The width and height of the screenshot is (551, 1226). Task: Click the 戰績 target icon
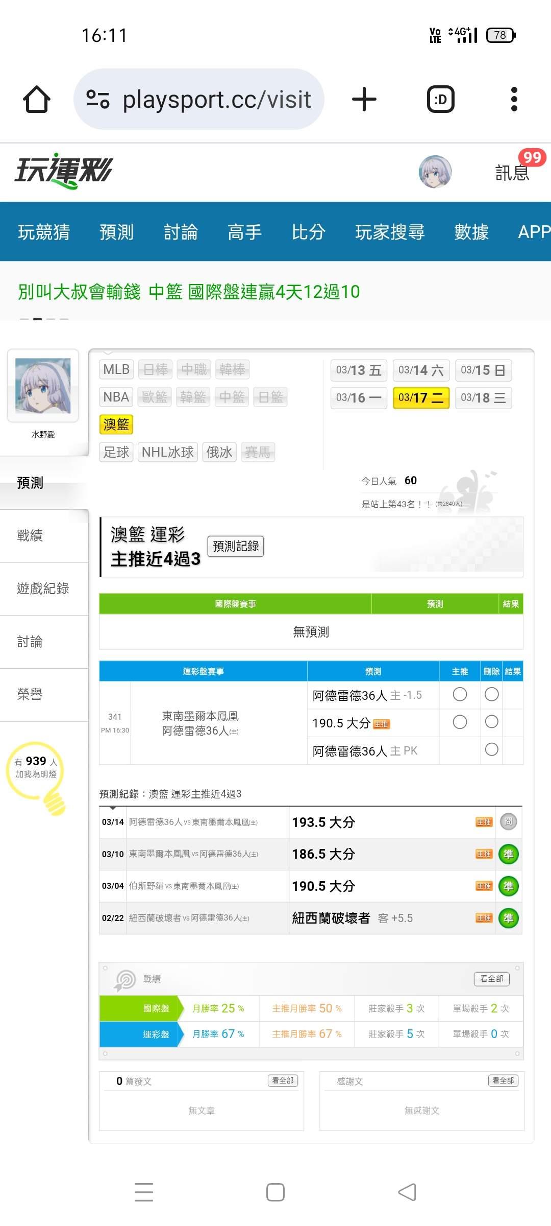pyautogui.click(x=125, y=980)
